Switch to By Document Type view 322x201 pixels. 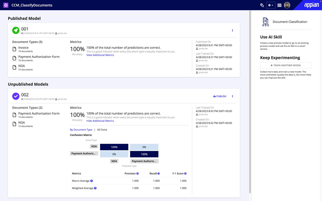pyautogui.click(x=81, y=130)
